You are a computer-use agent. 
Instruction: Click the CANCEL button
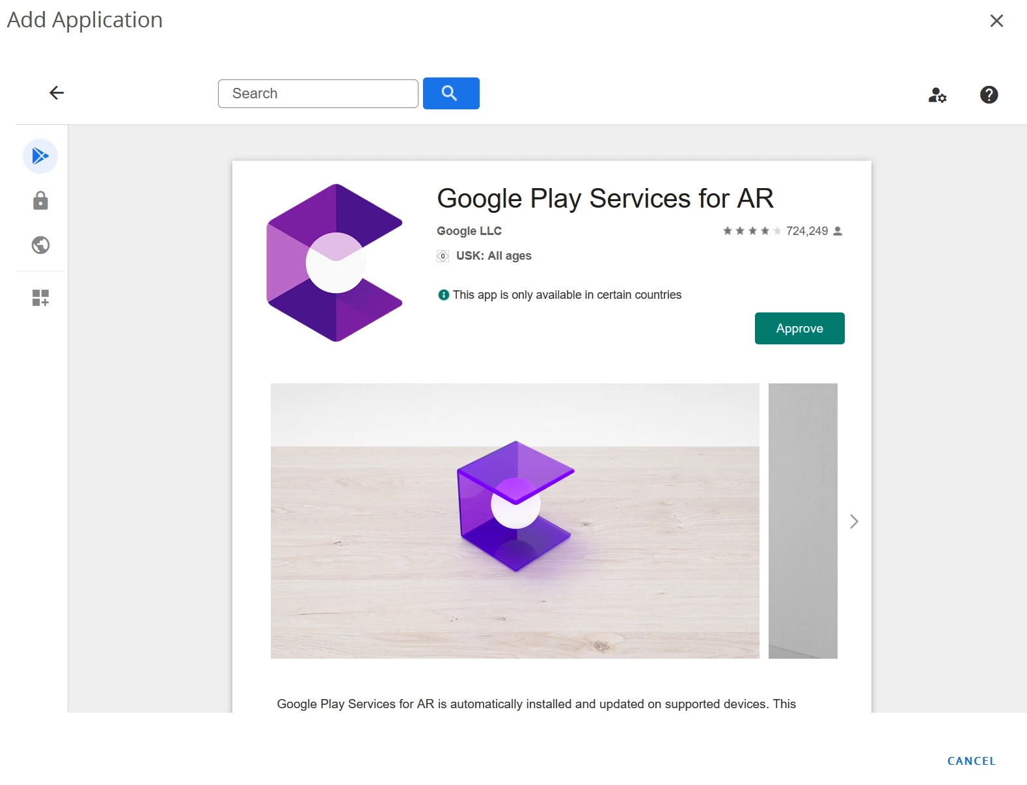[x=971, y=761]
